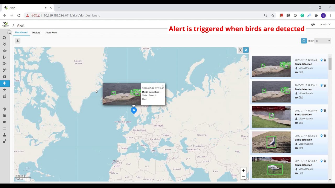Locate the 17:25:42 alert on map
This screenshot has height=188, width=335.
point(322,85)
